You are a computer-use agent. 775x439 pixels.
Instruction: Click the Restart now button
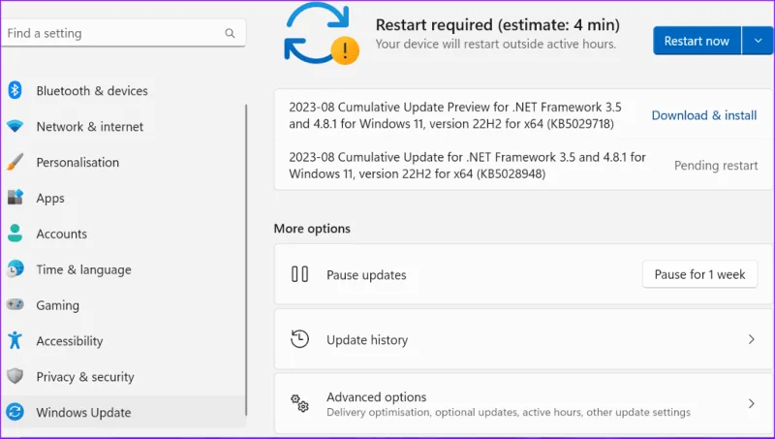click(x=697, y=41)
